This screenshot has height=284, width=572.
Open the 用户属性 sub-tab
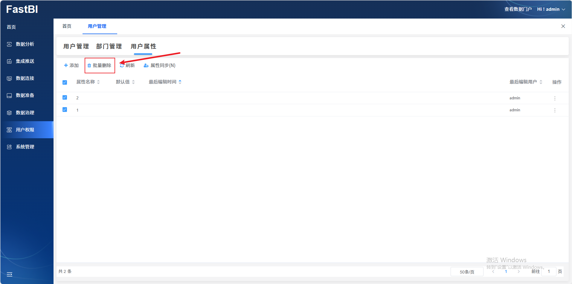[x=144, y=46]
